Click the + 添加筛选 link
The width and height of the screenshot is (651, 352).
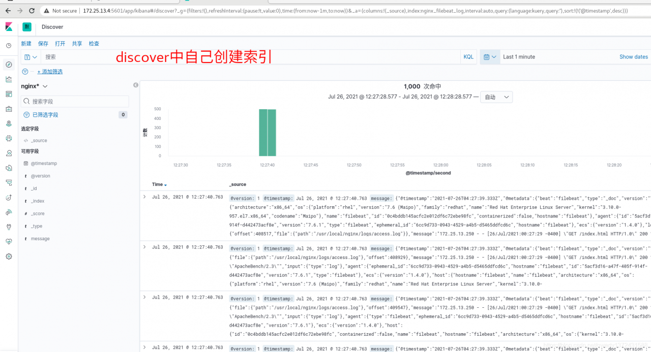tap(50, 72)
